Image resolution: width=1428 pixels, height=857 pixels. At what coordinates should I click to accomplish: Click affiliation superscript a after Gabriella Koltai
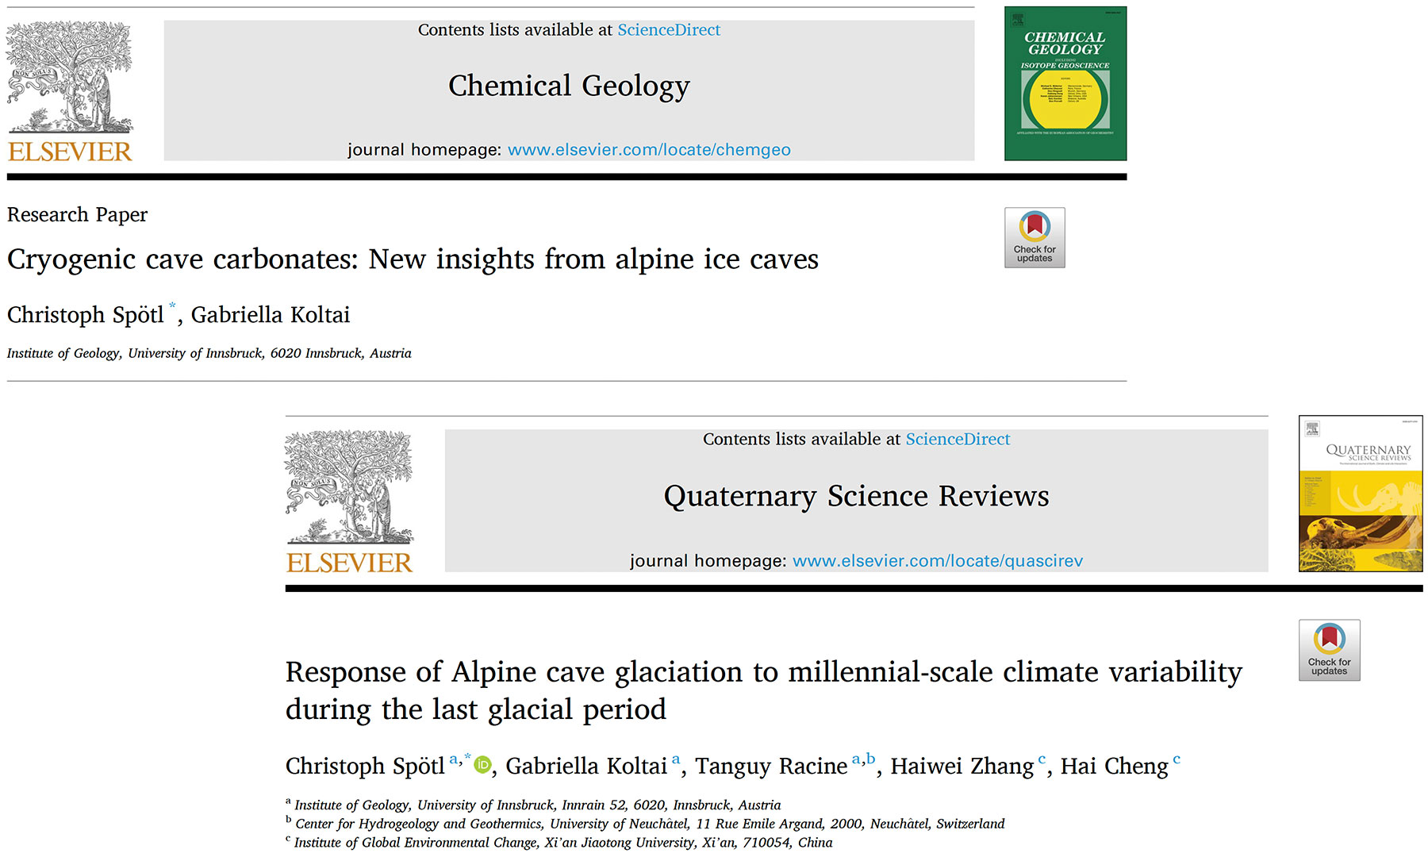(x=676, y=759)
